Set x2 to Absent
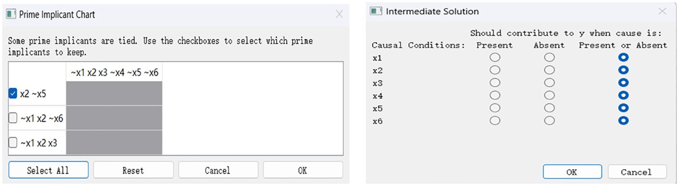The height and width of the screenshot is (186, 679). (550, 70)
